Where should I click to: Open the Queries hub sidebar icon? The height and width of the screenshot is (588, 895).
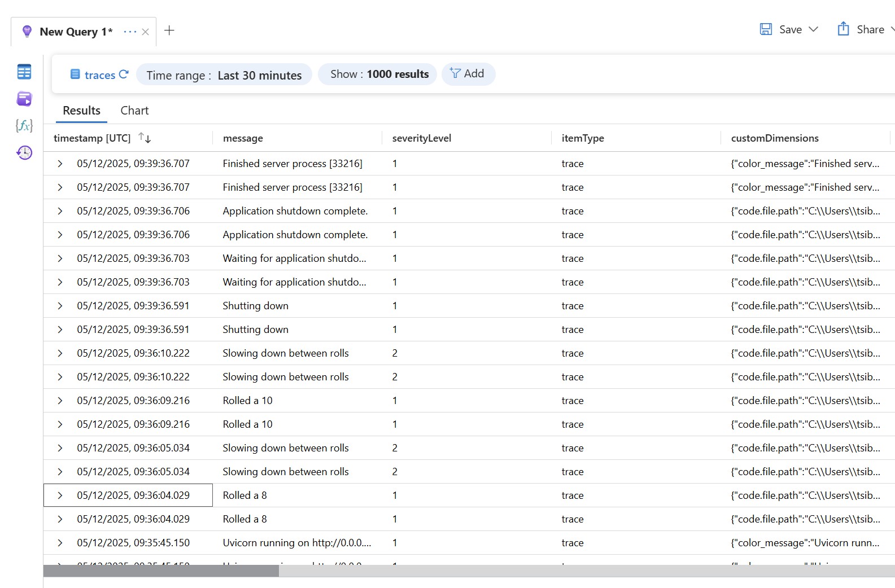tap(24, 99)
